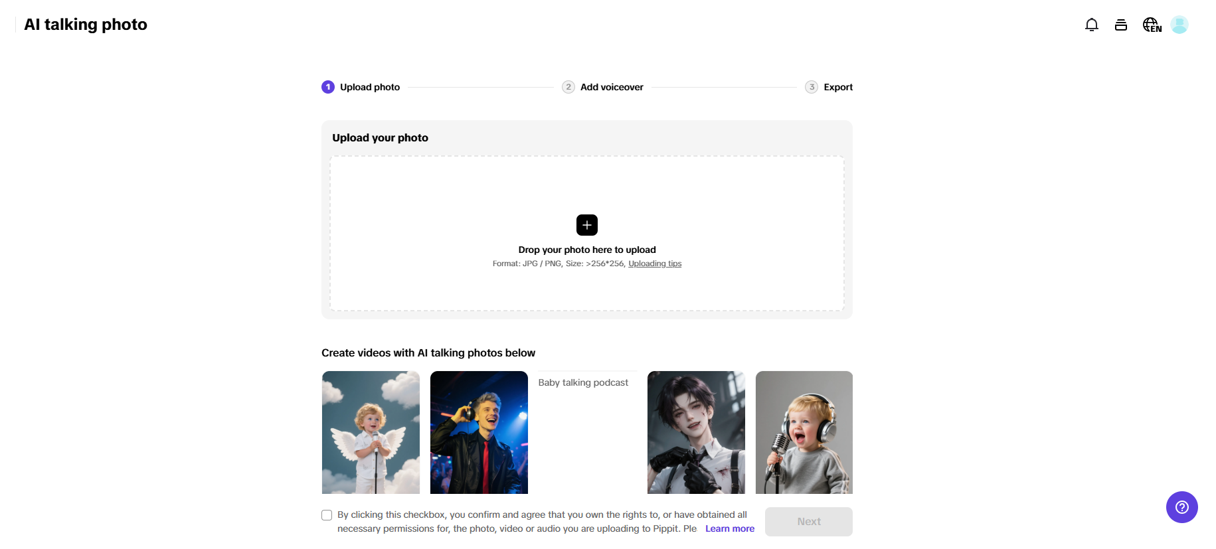Open the language globe selector

1152,25
